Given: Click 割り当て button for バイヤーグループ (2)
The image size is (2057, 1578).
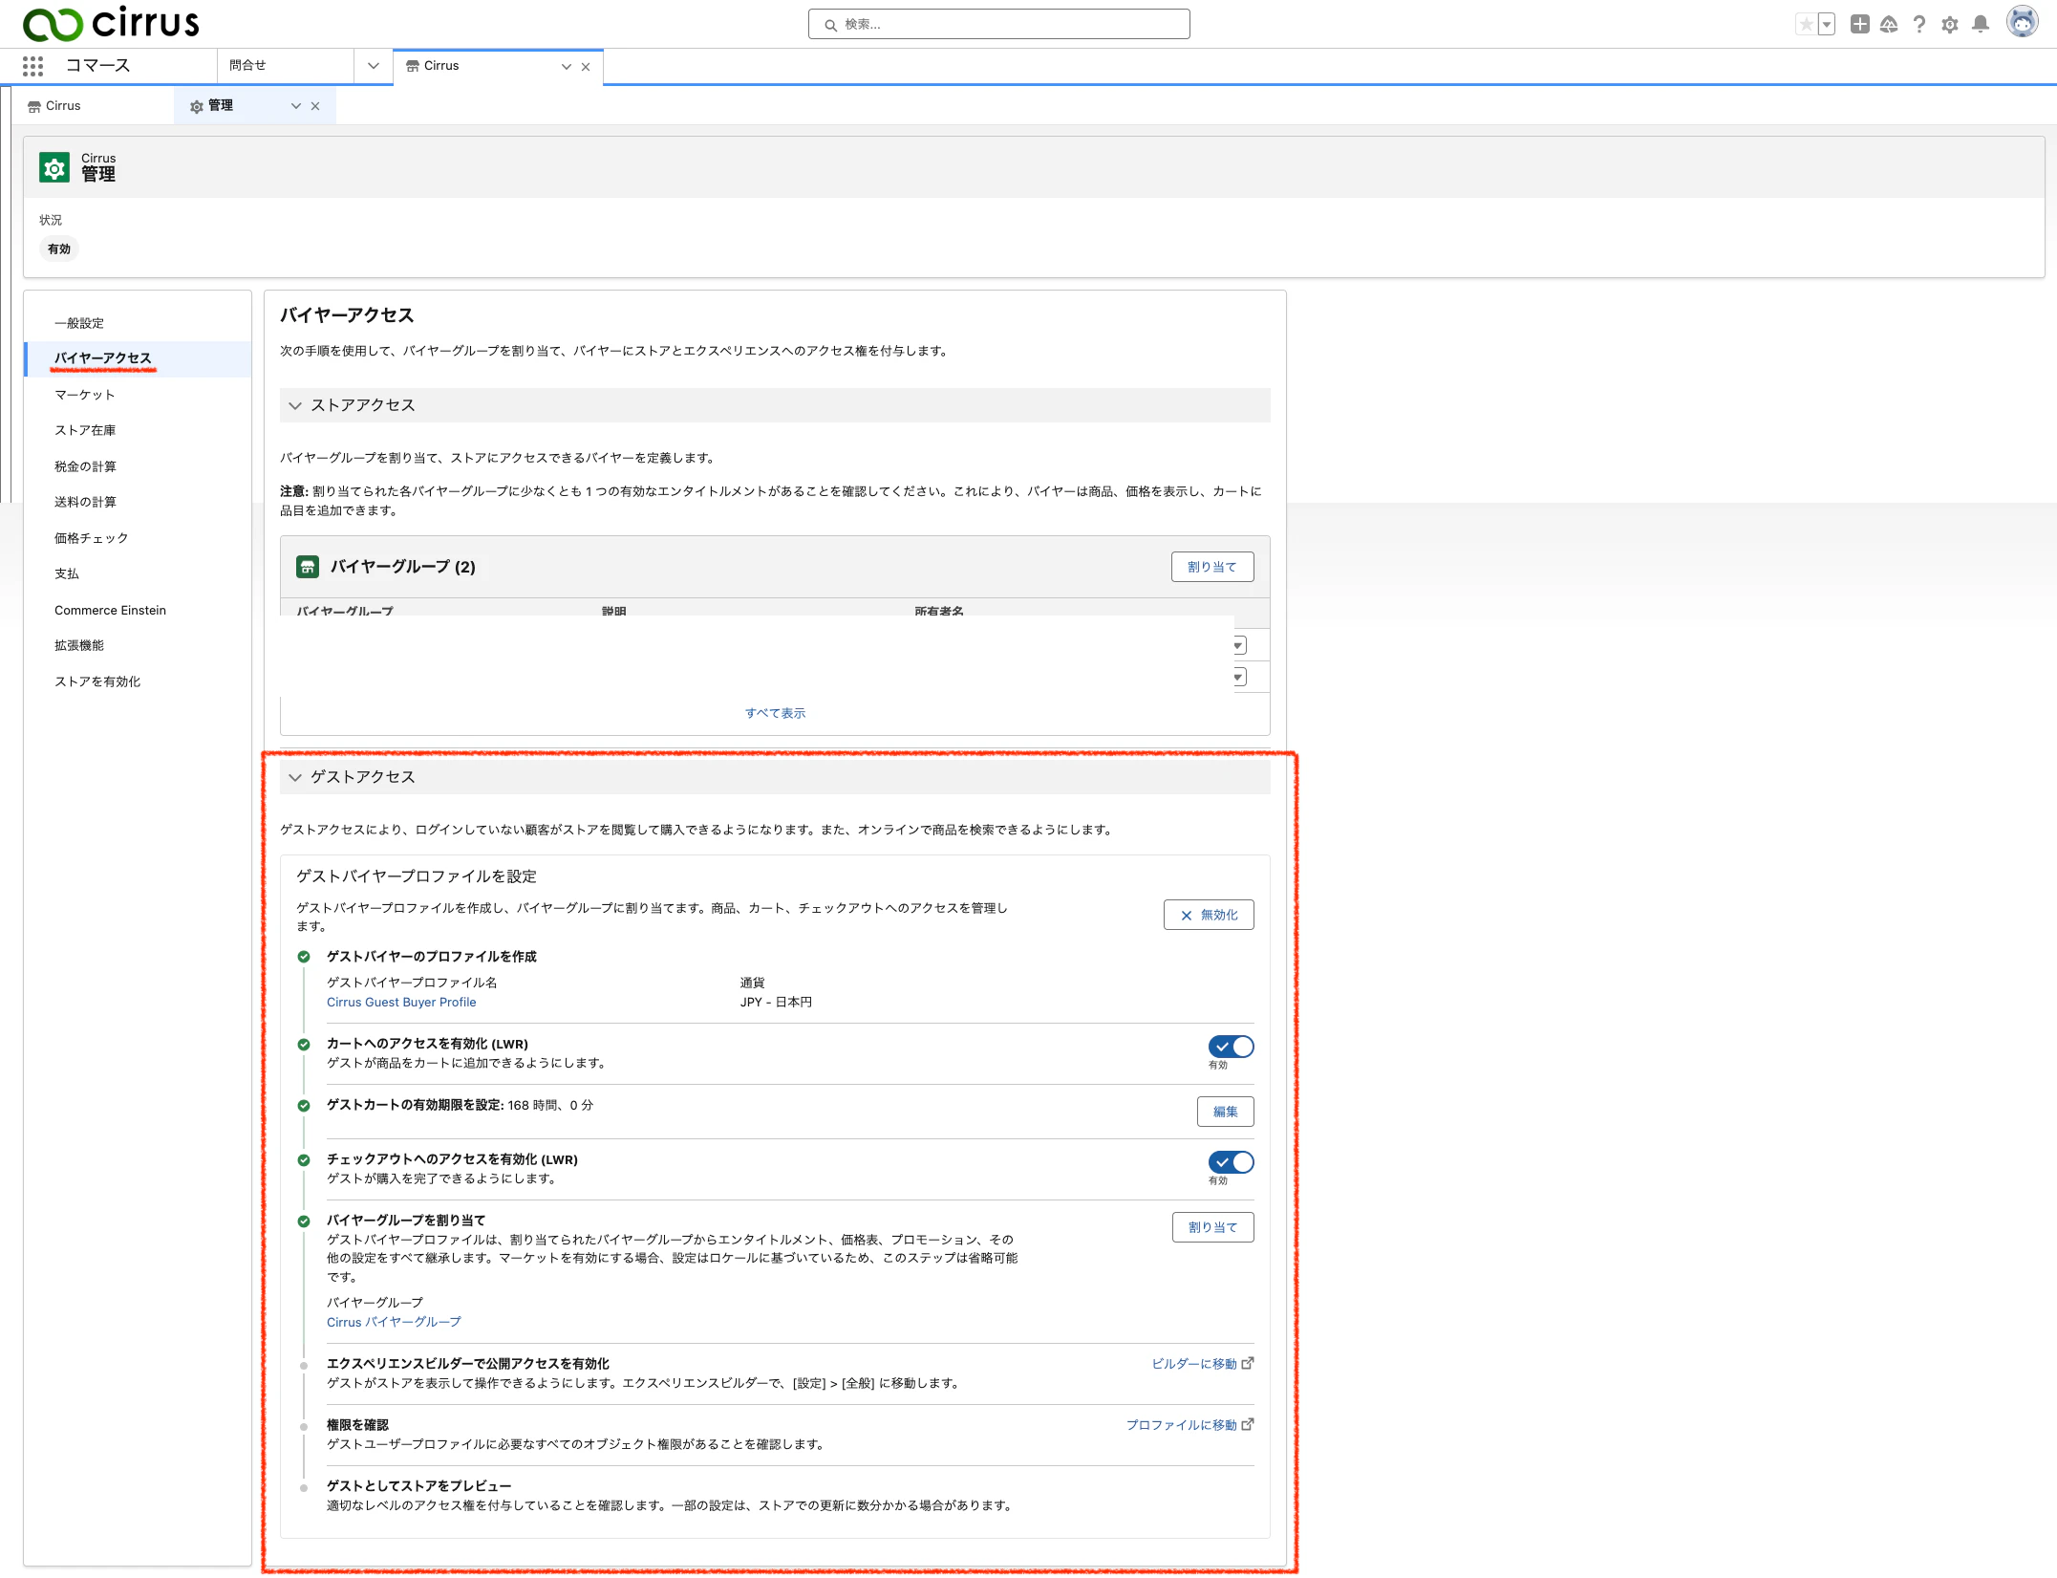Looking at the screenshot, I should [1212, 567].
